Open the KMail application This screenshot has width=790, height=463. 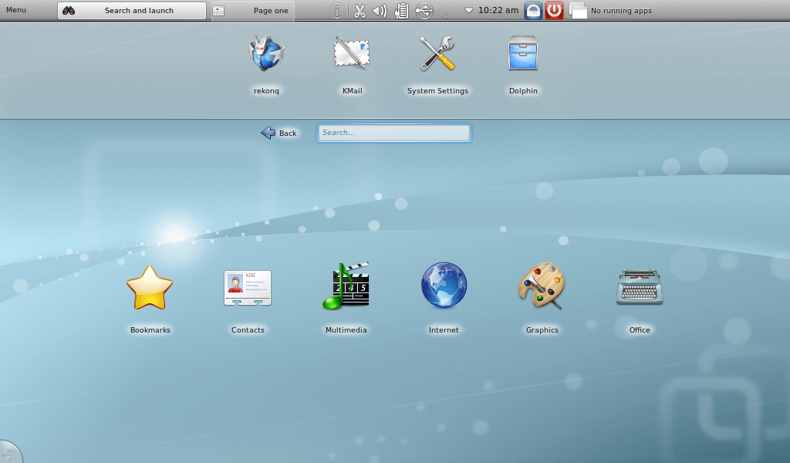click(x=352, y=56)
